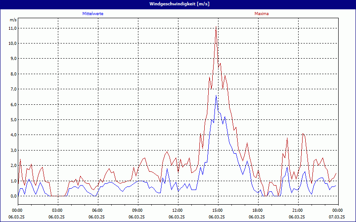Select the 06:00 time axis label

(97, 210)
